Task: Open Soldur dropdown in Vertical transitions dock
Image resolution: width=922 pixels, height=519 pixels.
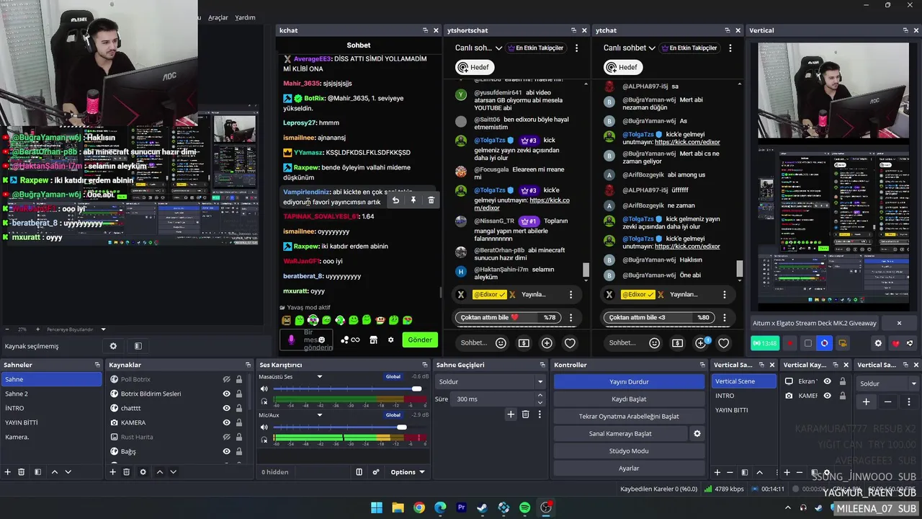Action: click(x=887, y=383)
